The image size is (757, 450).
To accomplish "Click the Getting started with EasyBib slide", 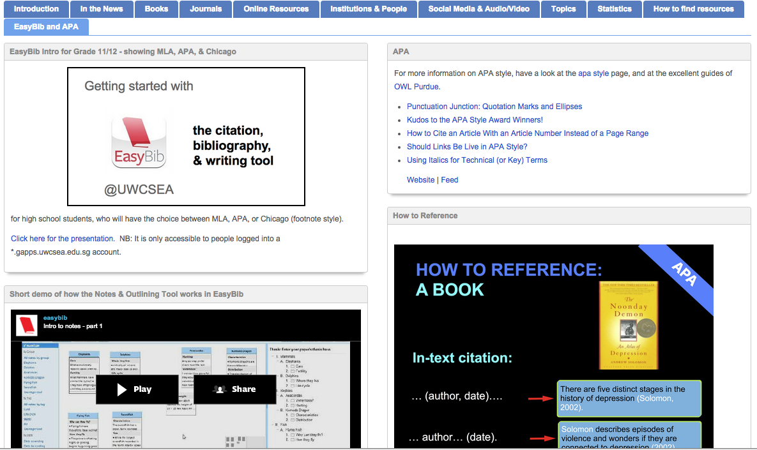I will click(x=186, y=137).
